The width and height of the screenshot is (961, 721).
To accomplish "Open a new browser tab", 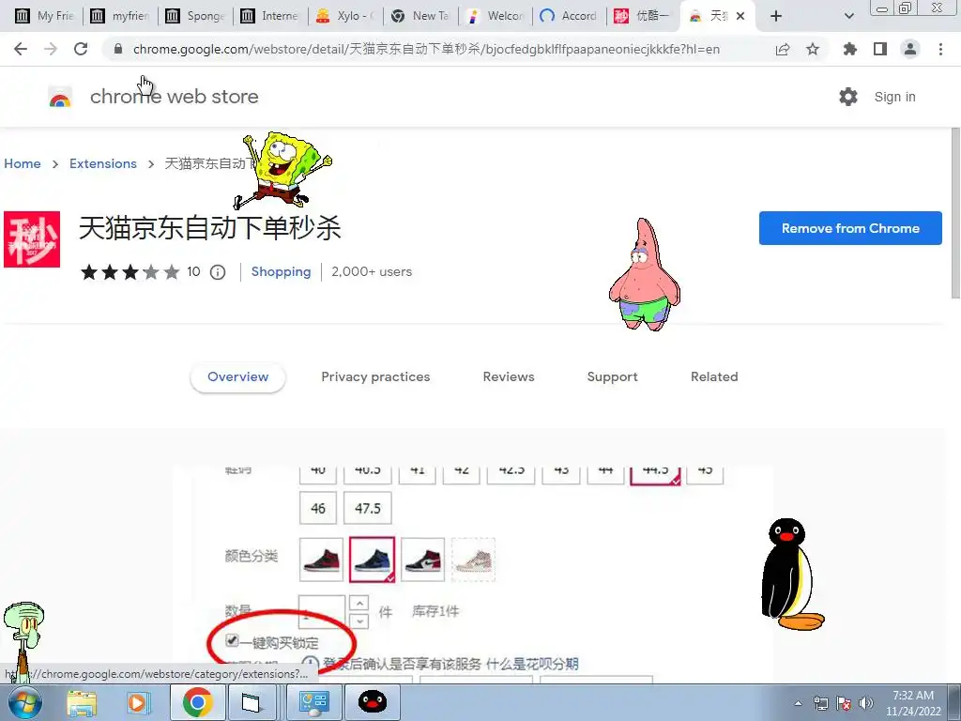I will [x=776, y=16].
